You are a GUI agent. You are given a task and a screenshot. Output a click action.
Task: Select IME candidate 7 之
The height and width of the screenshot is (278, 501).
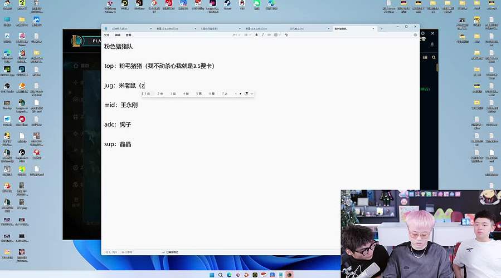(225, 94)
